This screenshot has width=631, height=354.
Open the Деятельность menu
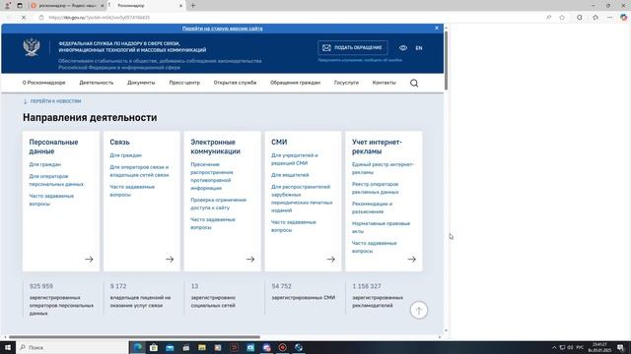click(97, 83)
